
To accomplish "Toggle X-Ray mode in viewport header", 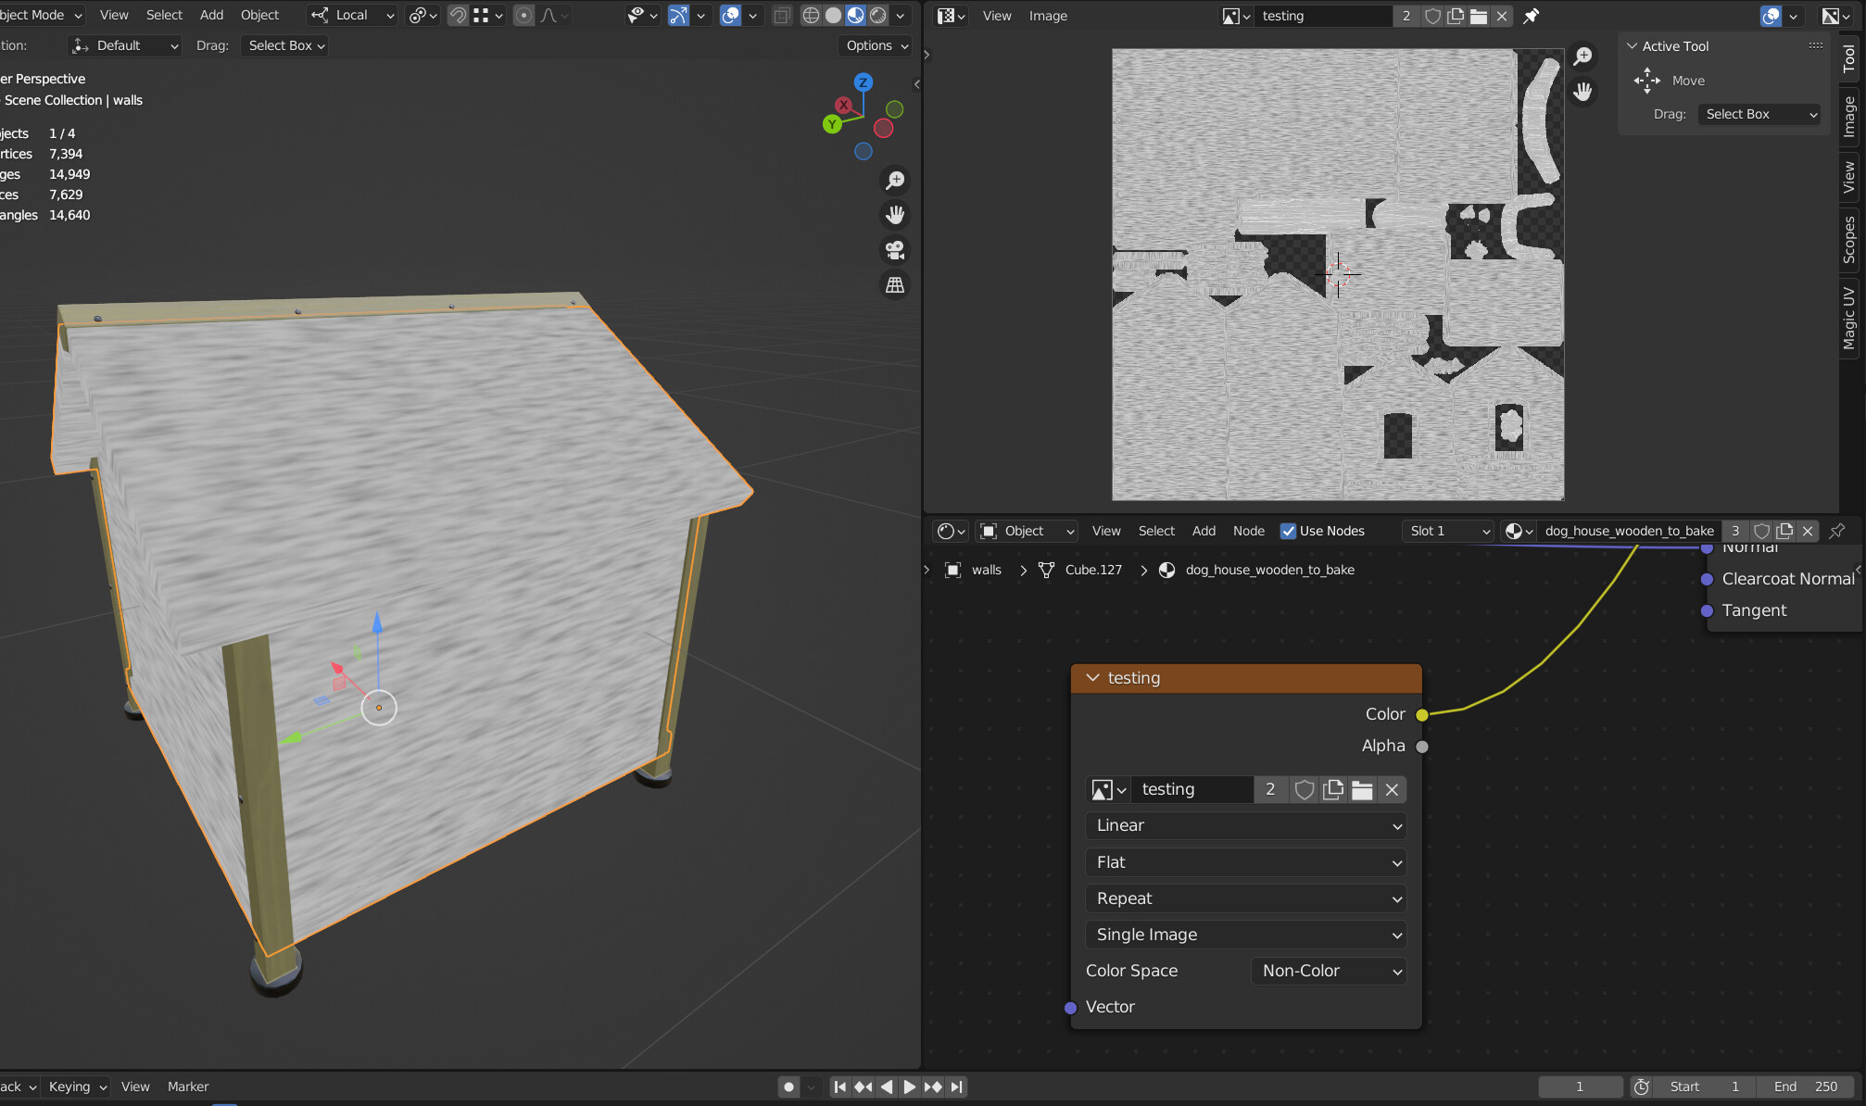I will [781, 15].
